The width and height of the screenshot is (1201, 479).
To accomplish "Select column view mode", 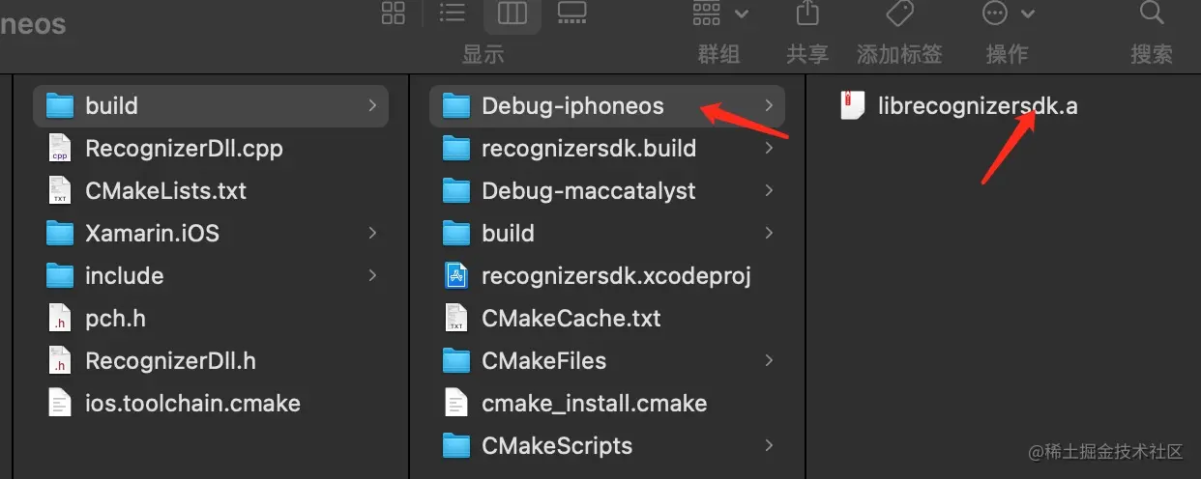I will pos(512,13).
